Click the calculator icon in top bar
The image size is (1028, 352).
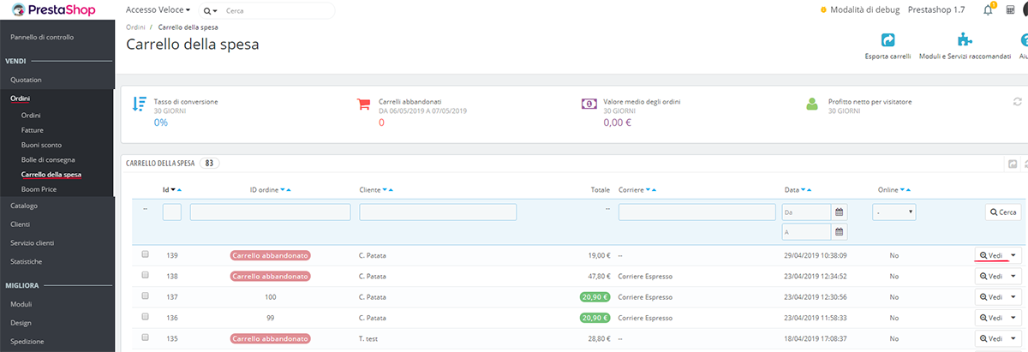click(1009, 9)
